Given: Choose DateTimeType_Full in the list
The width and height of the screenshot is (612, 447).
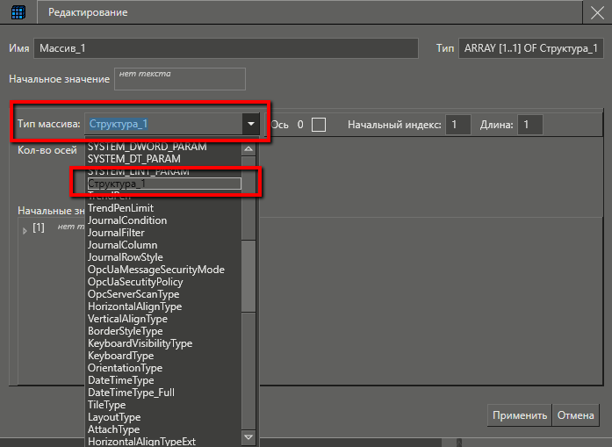Looking at the screenshot, I should coord(131,393).
